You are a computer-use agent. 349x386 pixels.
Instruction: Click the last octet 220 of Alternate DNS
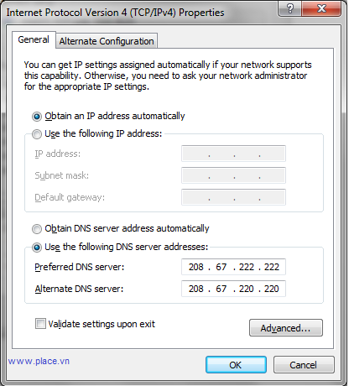click(x=272, y=289)
